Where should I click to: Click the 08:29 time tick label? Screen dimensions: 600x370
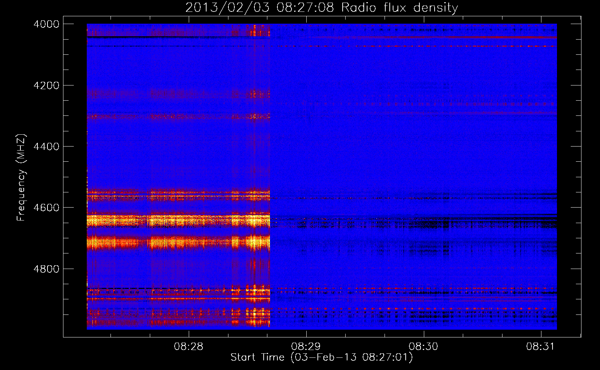306,347
